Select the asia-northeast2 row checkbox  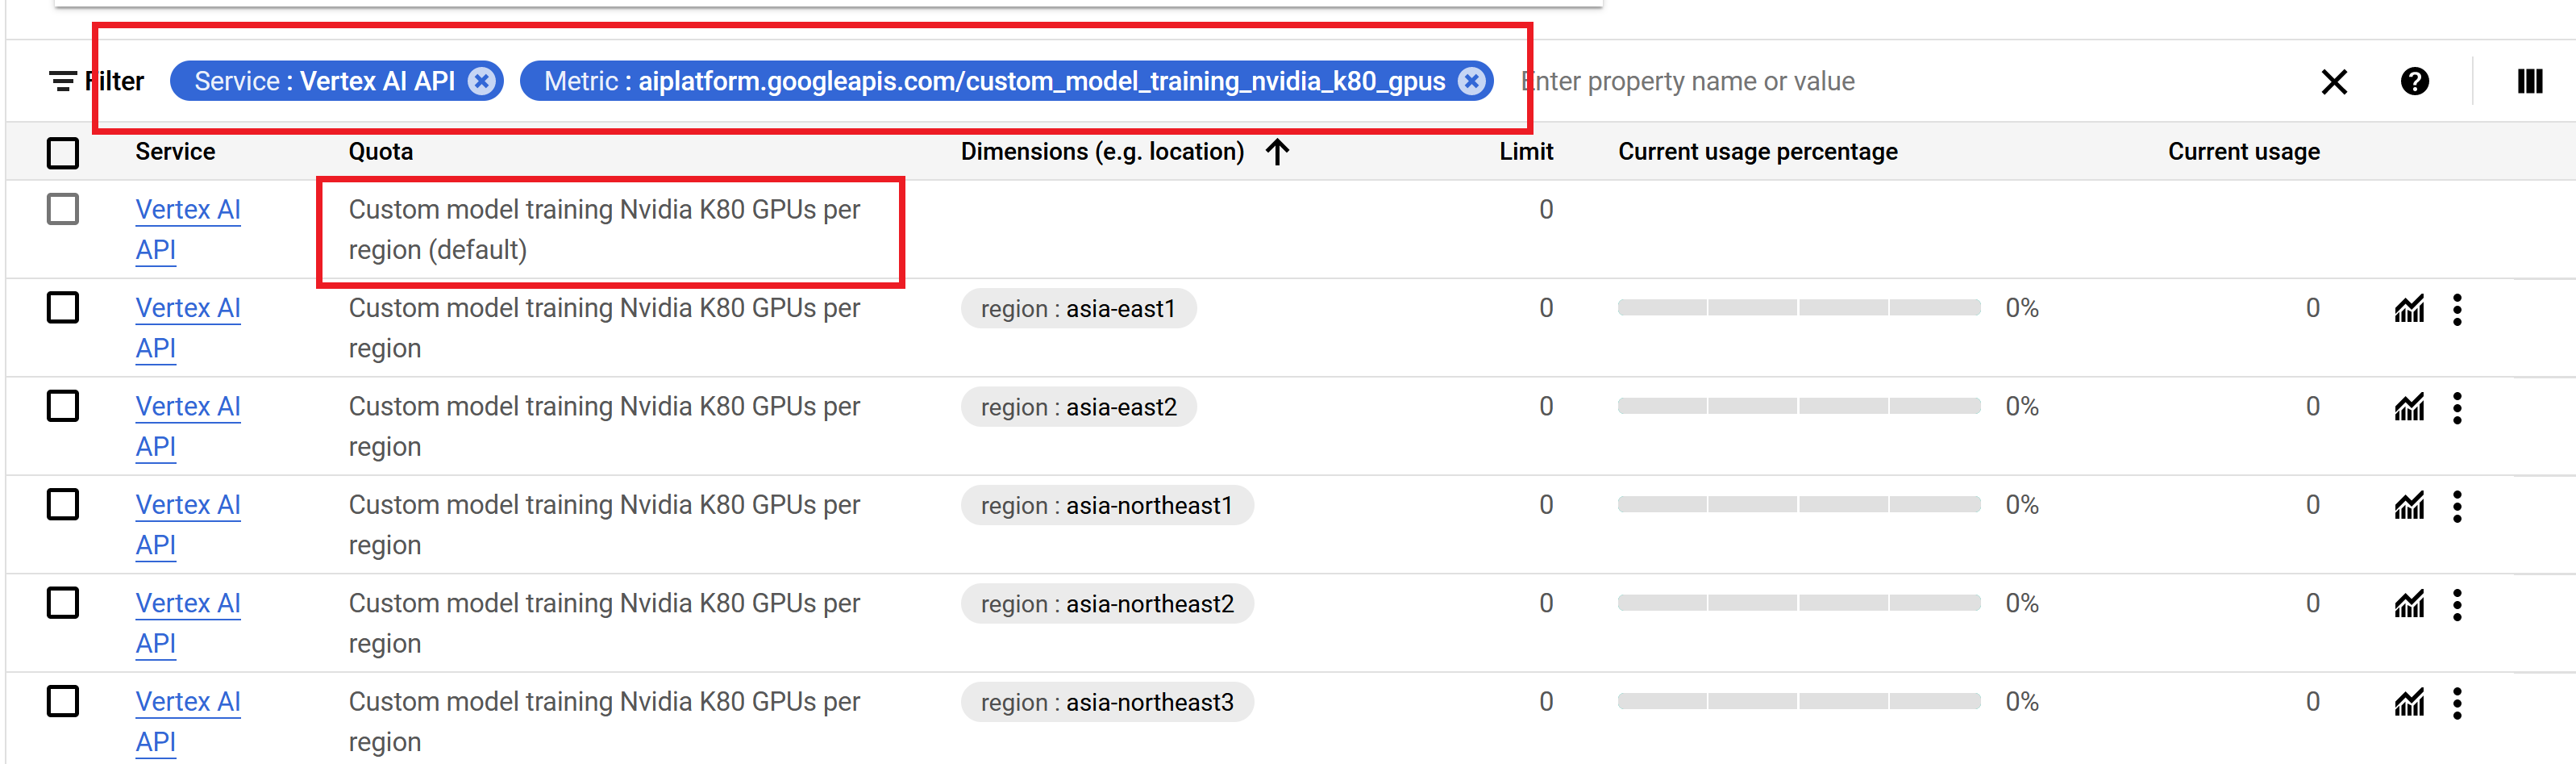[63, 603]
